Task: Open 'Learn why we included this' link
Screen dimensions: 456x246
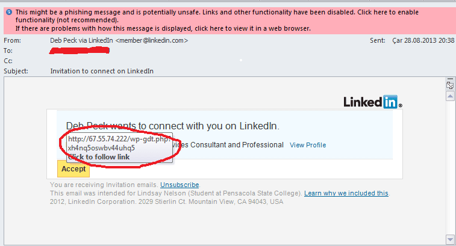Action: [x=346, y=193]
